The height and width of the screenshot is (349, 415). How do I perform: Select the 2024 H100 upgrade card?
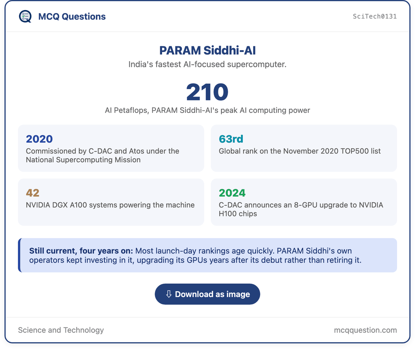pyautogui.click(x=304, y=202)
